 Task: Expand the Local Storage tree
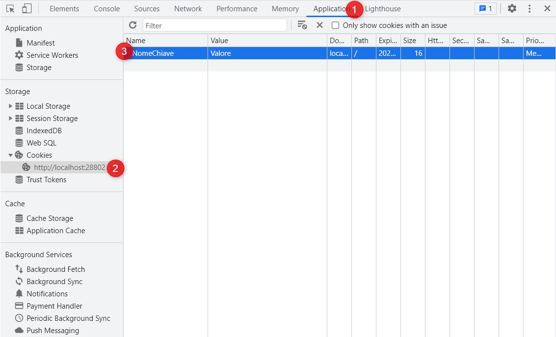click(11, 106)
